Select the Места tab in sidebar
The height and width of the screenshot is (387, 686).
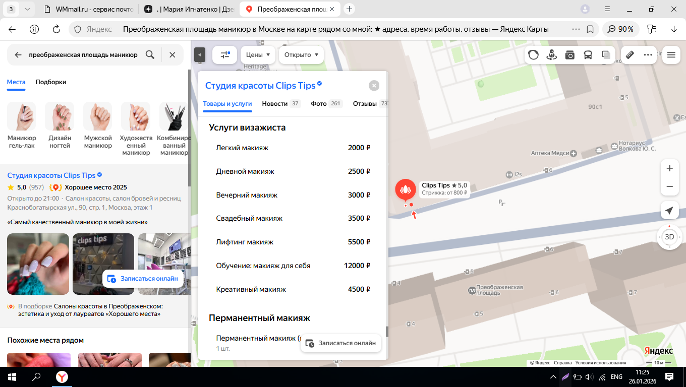(x=16, y=82)
